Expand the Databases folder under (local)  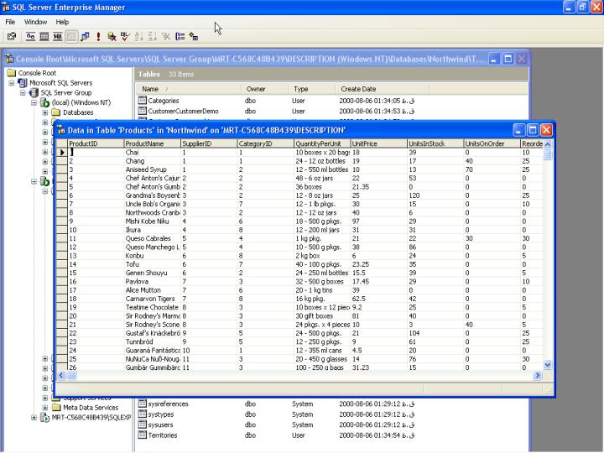(45, 112)
